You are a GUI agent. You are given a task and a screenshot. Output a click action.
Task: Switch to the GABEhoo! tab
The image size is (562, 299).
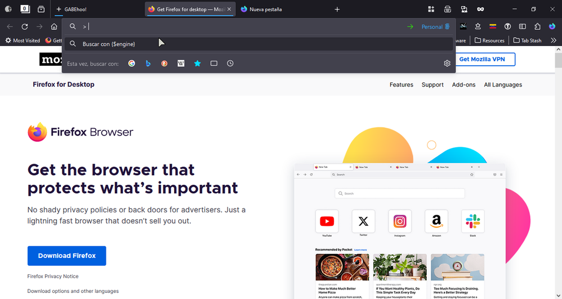[x=99, y=10]
